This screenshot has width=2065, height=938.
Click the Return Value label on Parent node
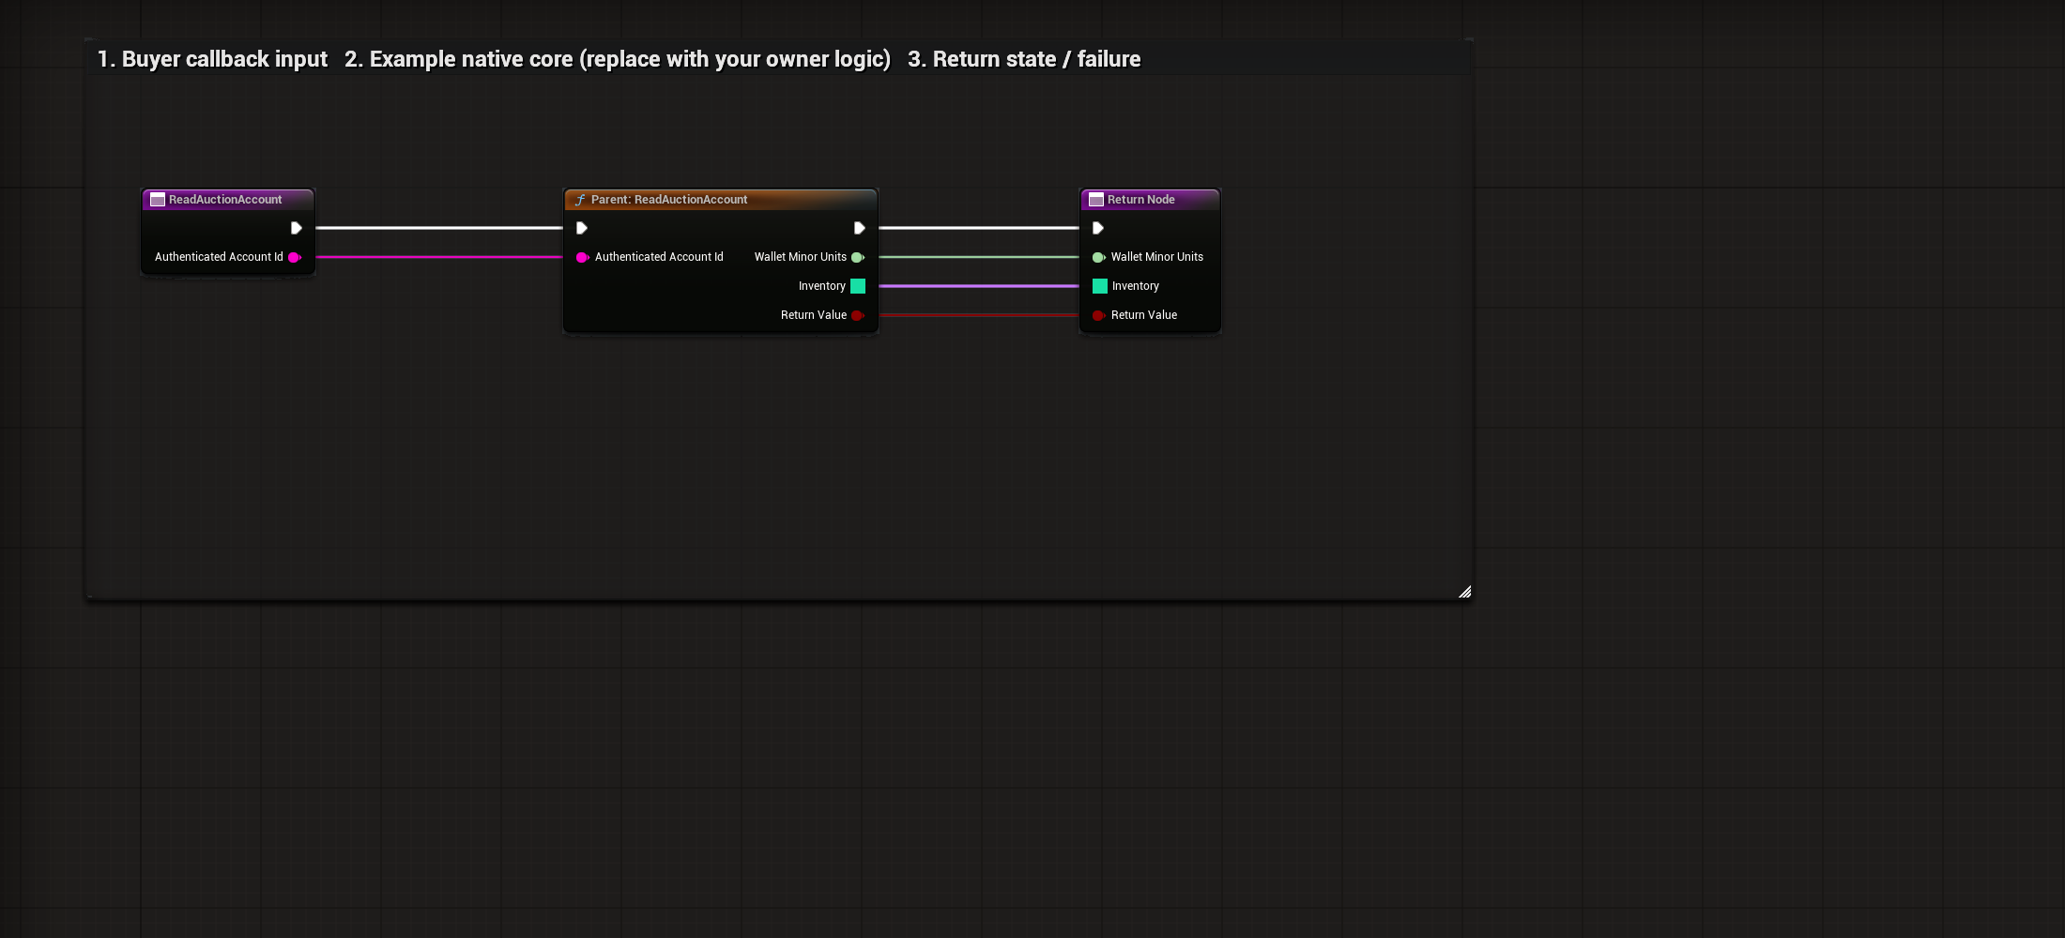pyautogui.click(x=814, y=315)
